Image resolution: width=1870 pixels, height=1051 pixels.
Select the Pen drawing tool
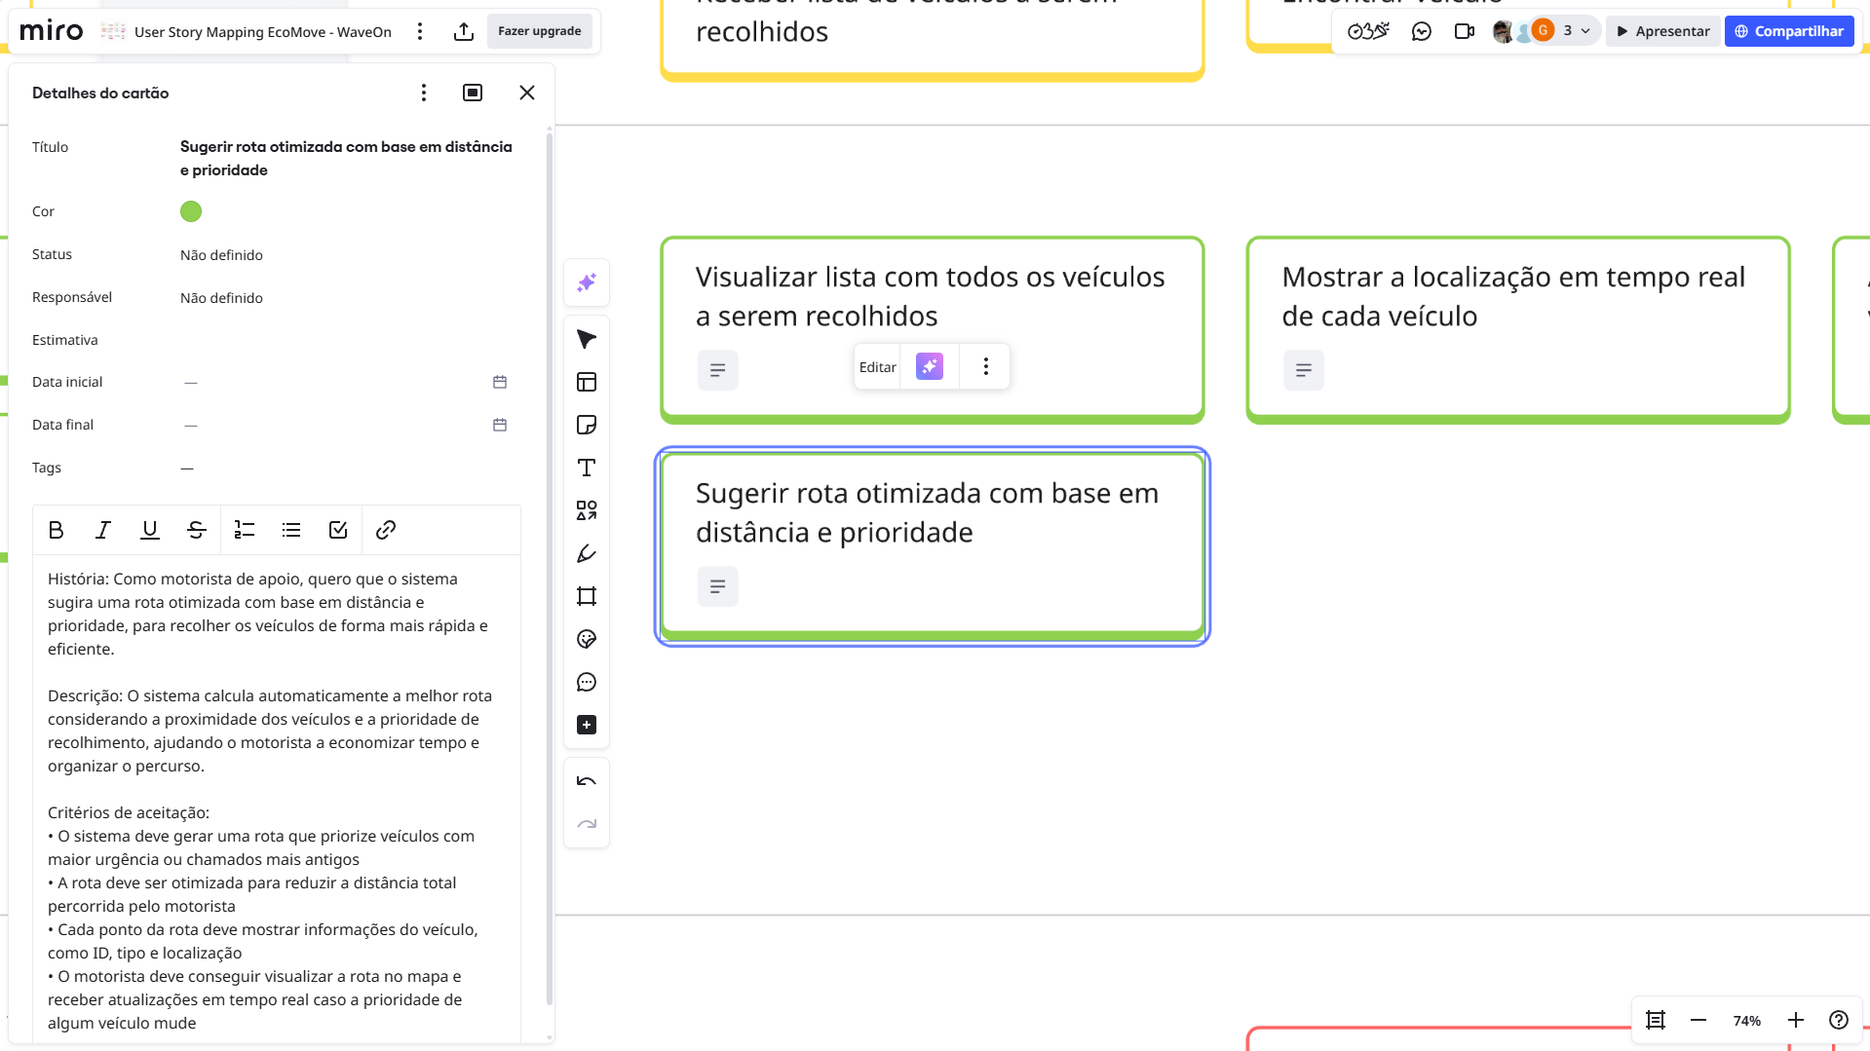[586, 553]
